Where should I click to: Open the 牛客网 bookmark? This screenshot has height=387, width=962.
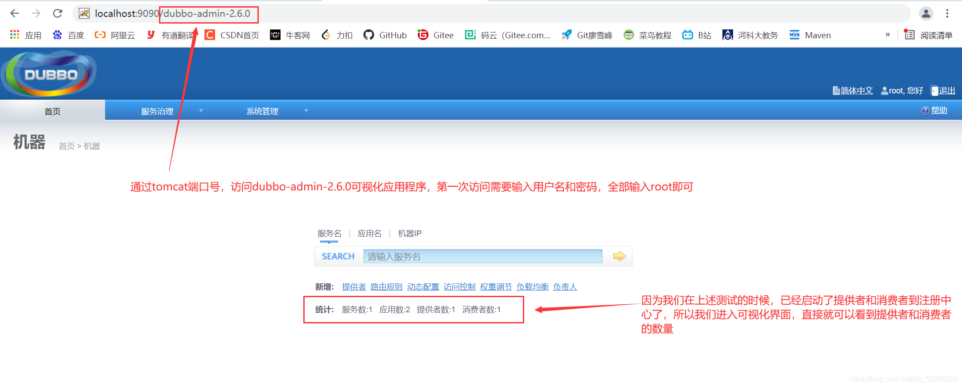(x=290, y=35)
